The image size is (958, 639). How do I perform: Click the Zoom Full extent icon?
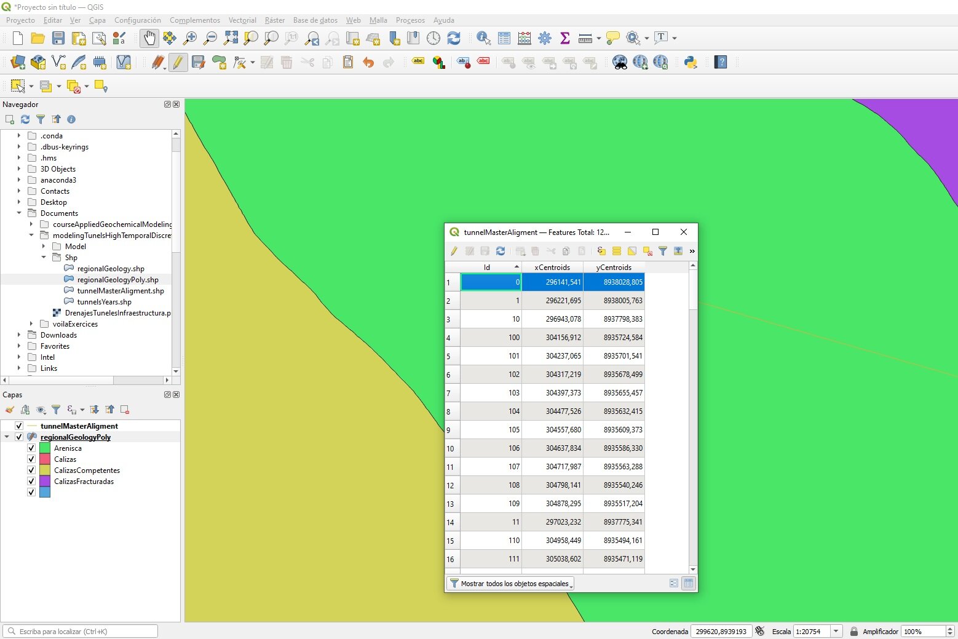click(x=231, y=38)
